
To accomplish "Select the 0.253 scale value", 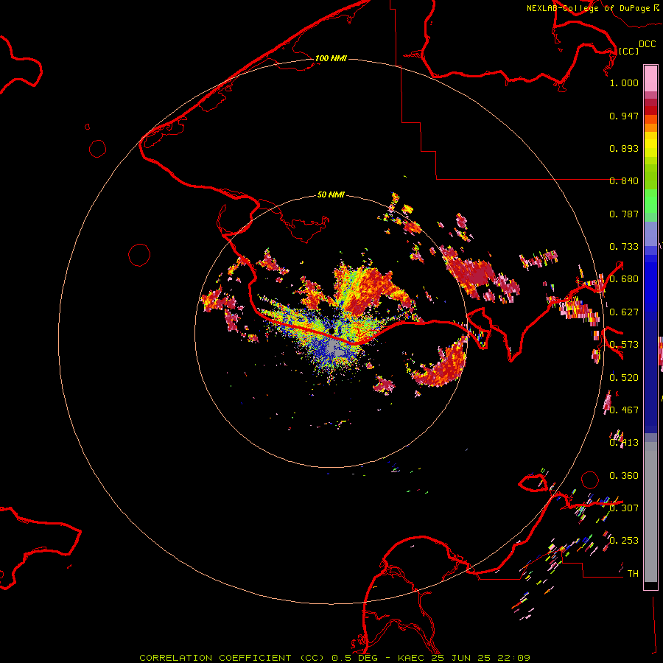I will pyautogui.click(x=624, y=541).
